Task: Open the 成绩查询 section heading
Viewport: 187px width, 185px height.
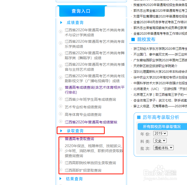Action: pyautogui.click(x=75, y=22)
